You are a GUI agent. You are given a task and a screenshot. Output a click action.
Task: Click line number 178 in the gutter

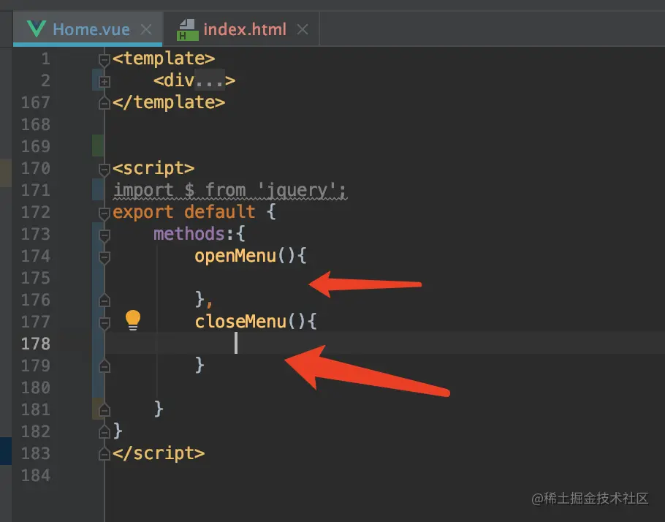click(36, 344)
